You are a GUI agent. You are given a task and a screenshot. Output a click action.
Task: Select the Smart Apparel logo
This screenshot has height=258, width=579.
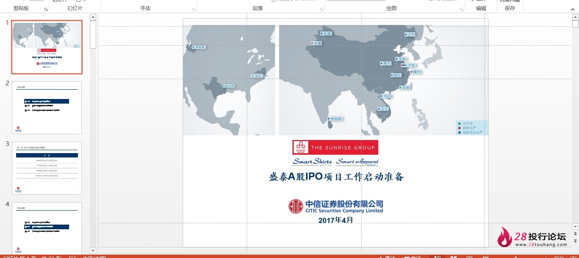pyautogui.click(x=357, y=162)
